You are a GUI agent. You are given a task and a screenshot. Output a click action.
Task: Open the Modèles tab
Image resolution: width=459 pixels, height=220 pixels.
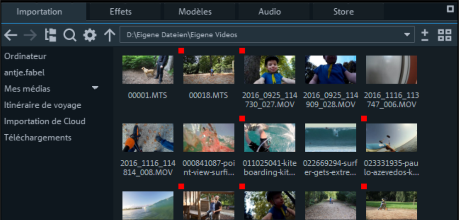pos(195,12)
